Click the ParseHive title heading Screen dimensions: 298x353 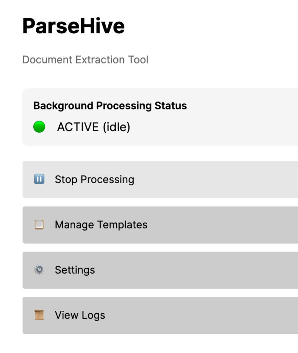[73, 26]
